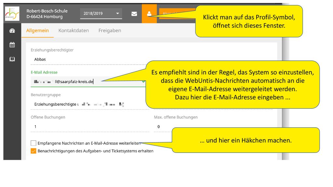
Task: Open the dashboard gauge icon in sidebar
Action: (x=12, y=31)
